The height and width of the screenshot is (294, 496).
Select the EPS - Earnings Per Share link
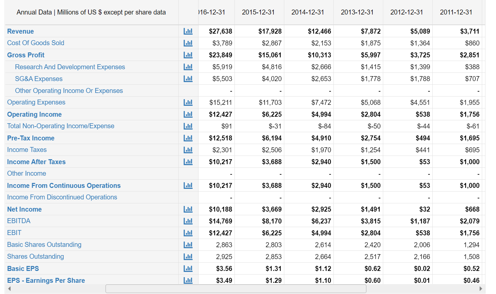pyautogui.click(x=46, y=280)
